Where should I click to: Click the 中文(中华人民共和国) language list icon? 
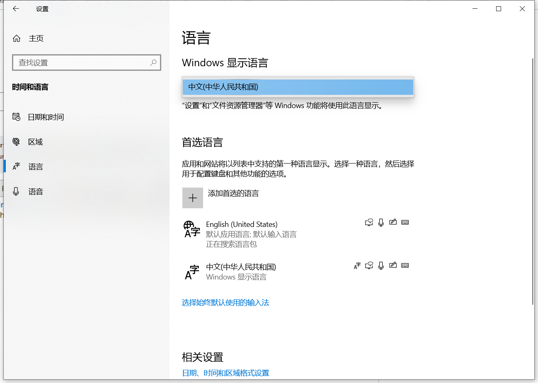pos(191,272)
